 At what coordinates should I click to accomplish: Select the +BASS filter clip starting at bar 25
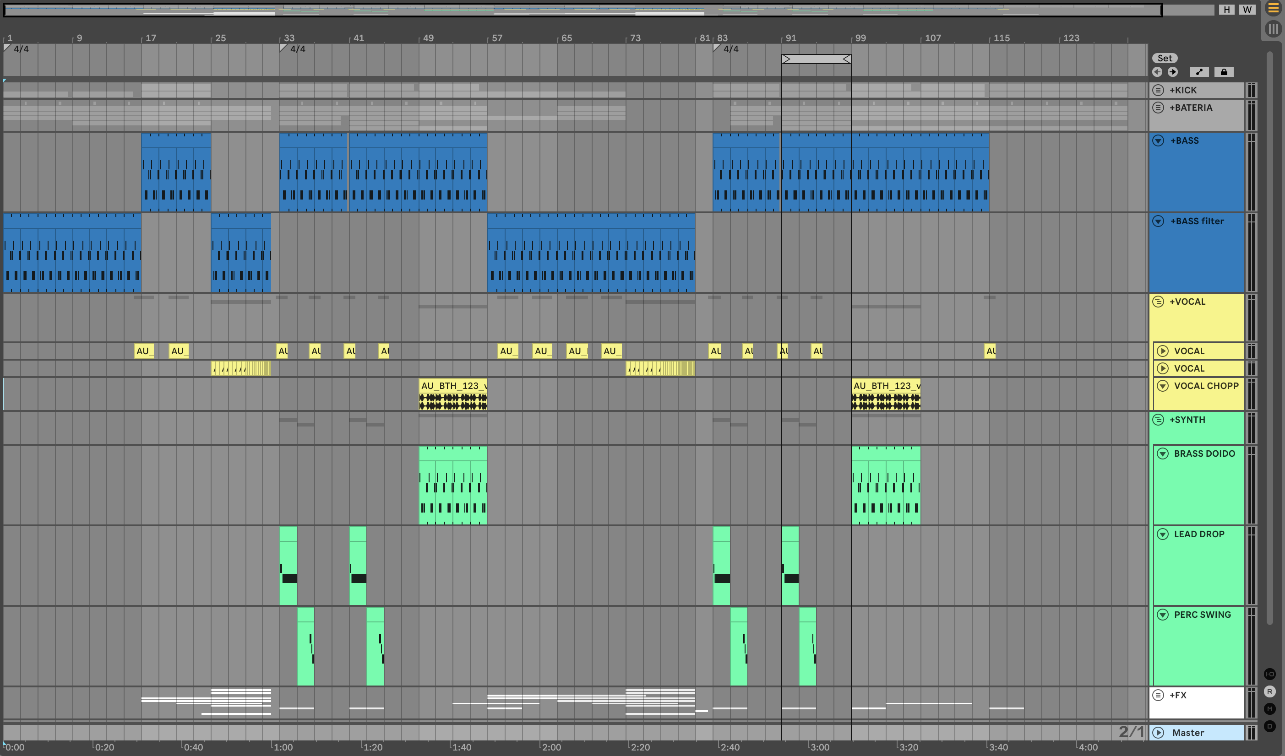(241, 253)
